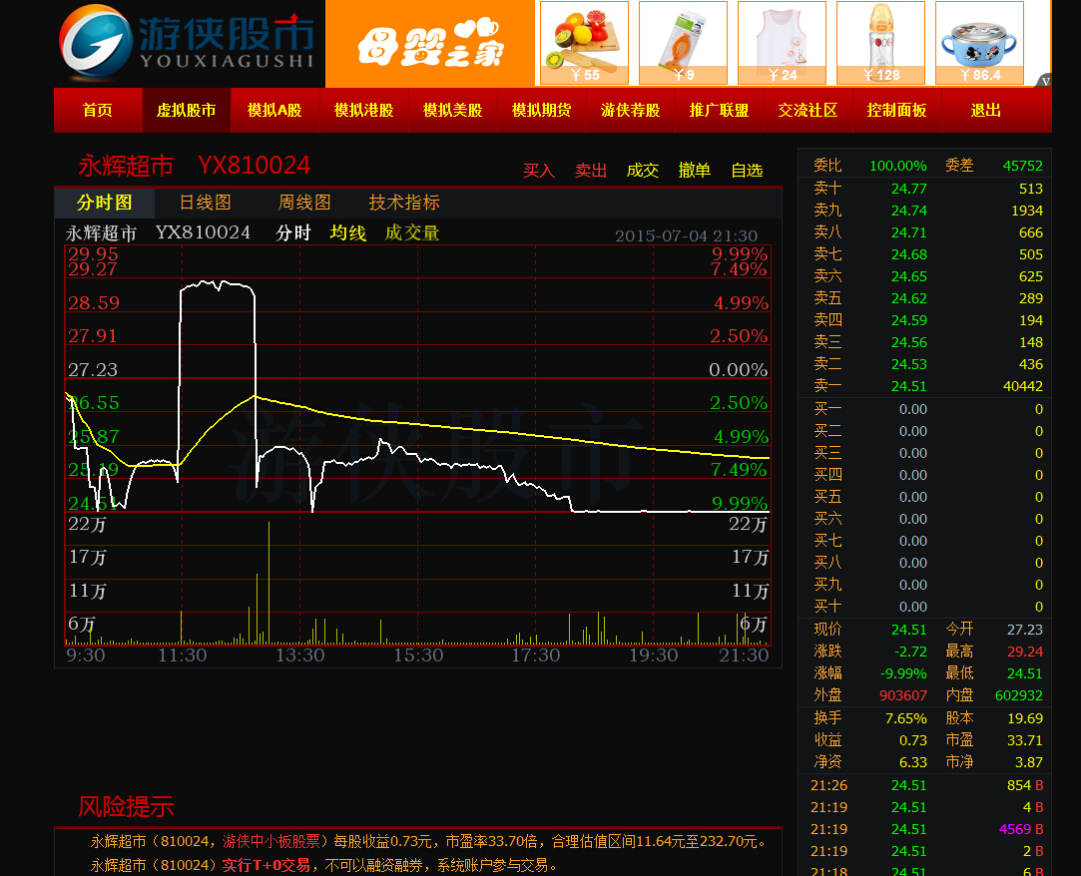The height and width of the screenshot is (876, 1081).
Task: Click the 卖一 volume 40442
Action: tap(1022, 387)
